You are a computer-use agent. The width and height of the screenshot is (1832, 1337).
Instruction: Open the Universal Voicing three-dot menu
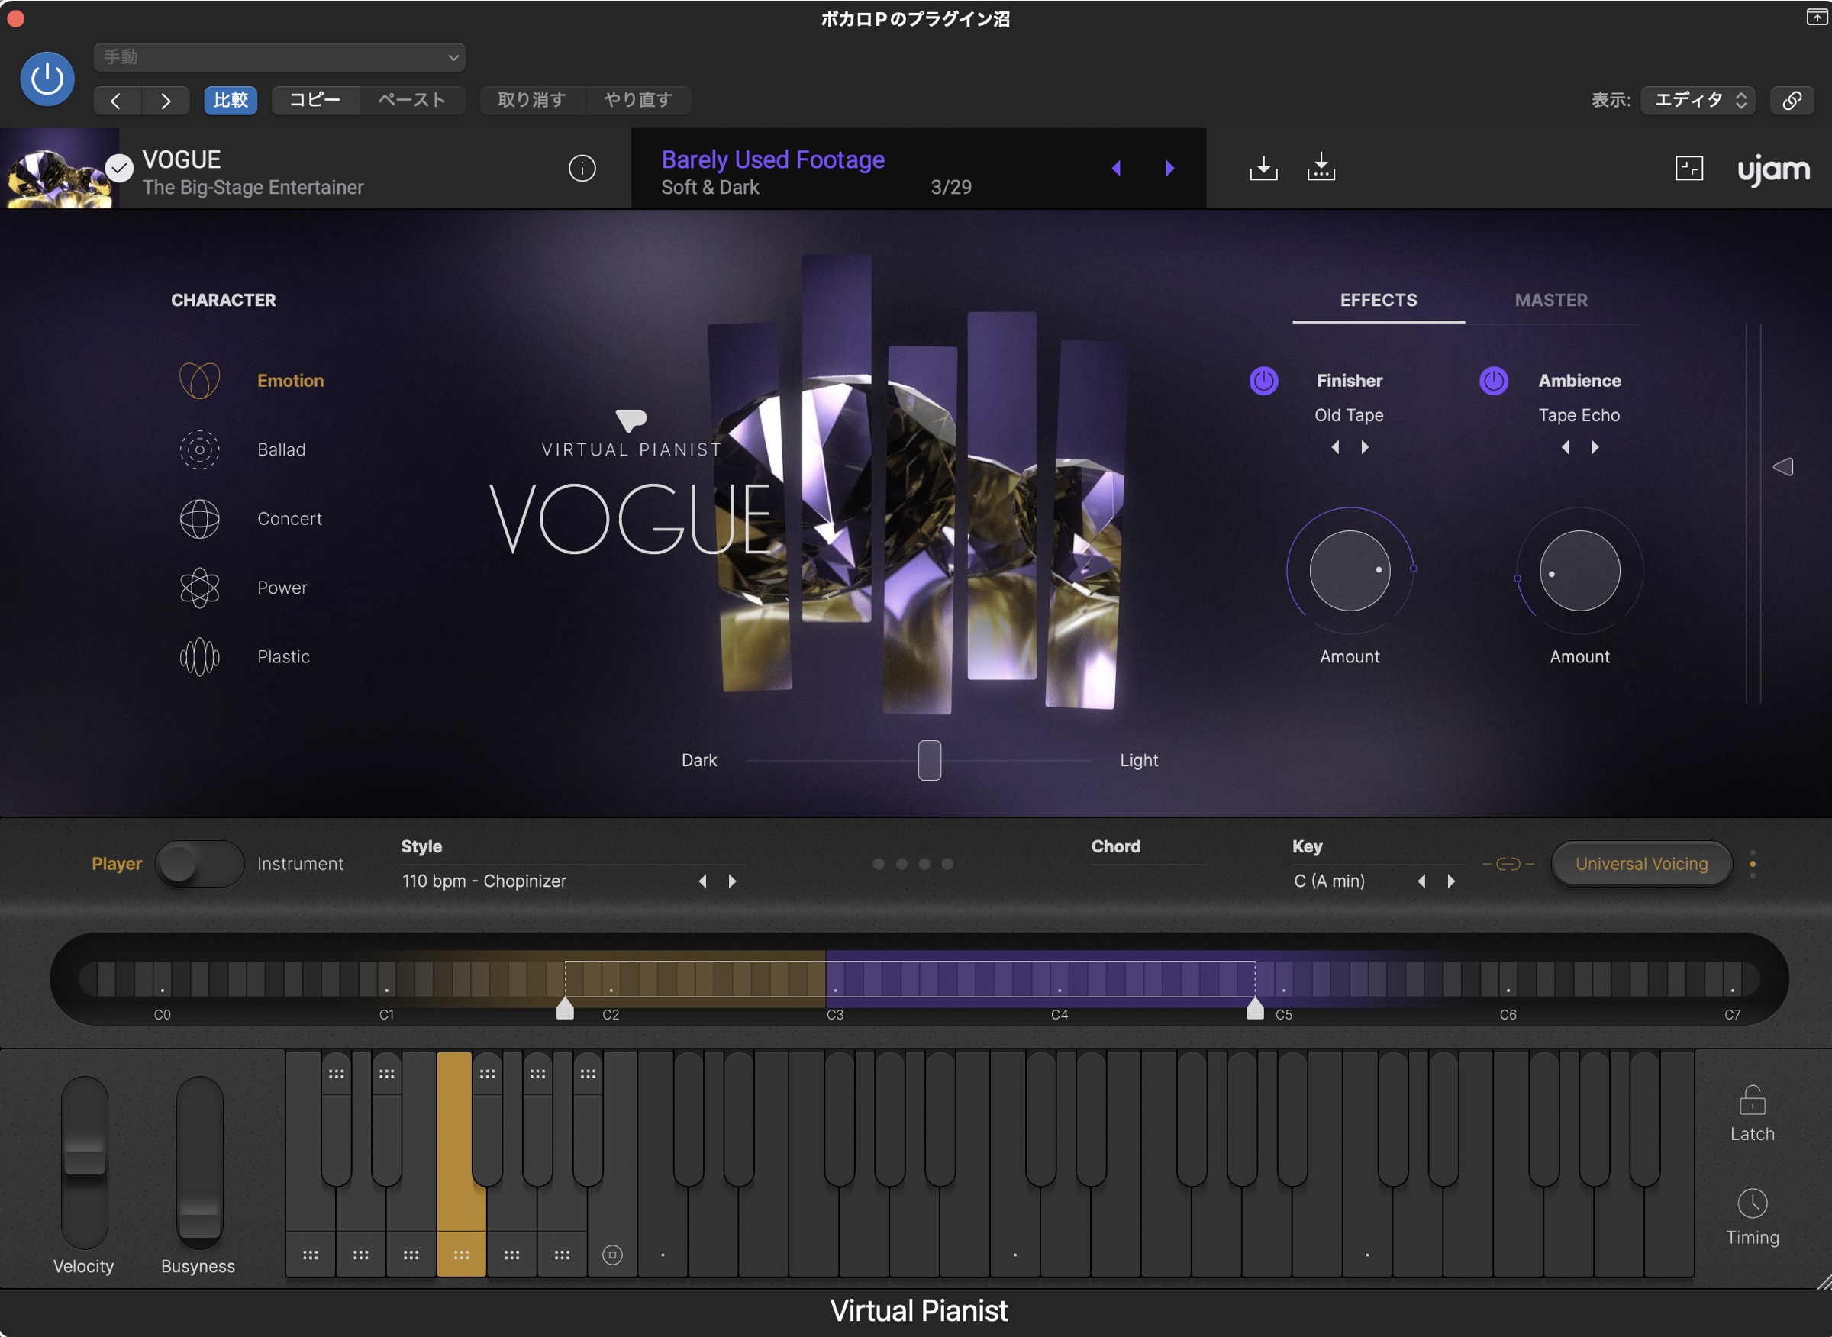point(1753,864)
